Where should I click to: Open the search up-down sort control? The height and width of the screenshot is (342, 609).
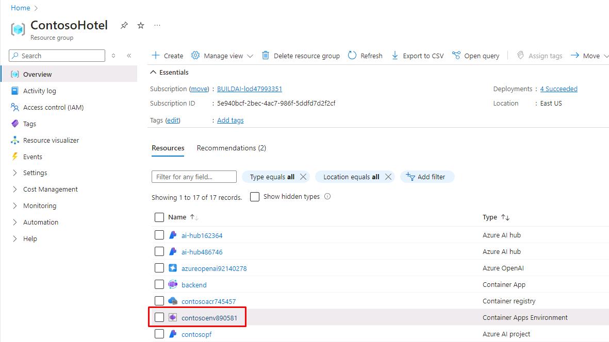coord(113,56)
